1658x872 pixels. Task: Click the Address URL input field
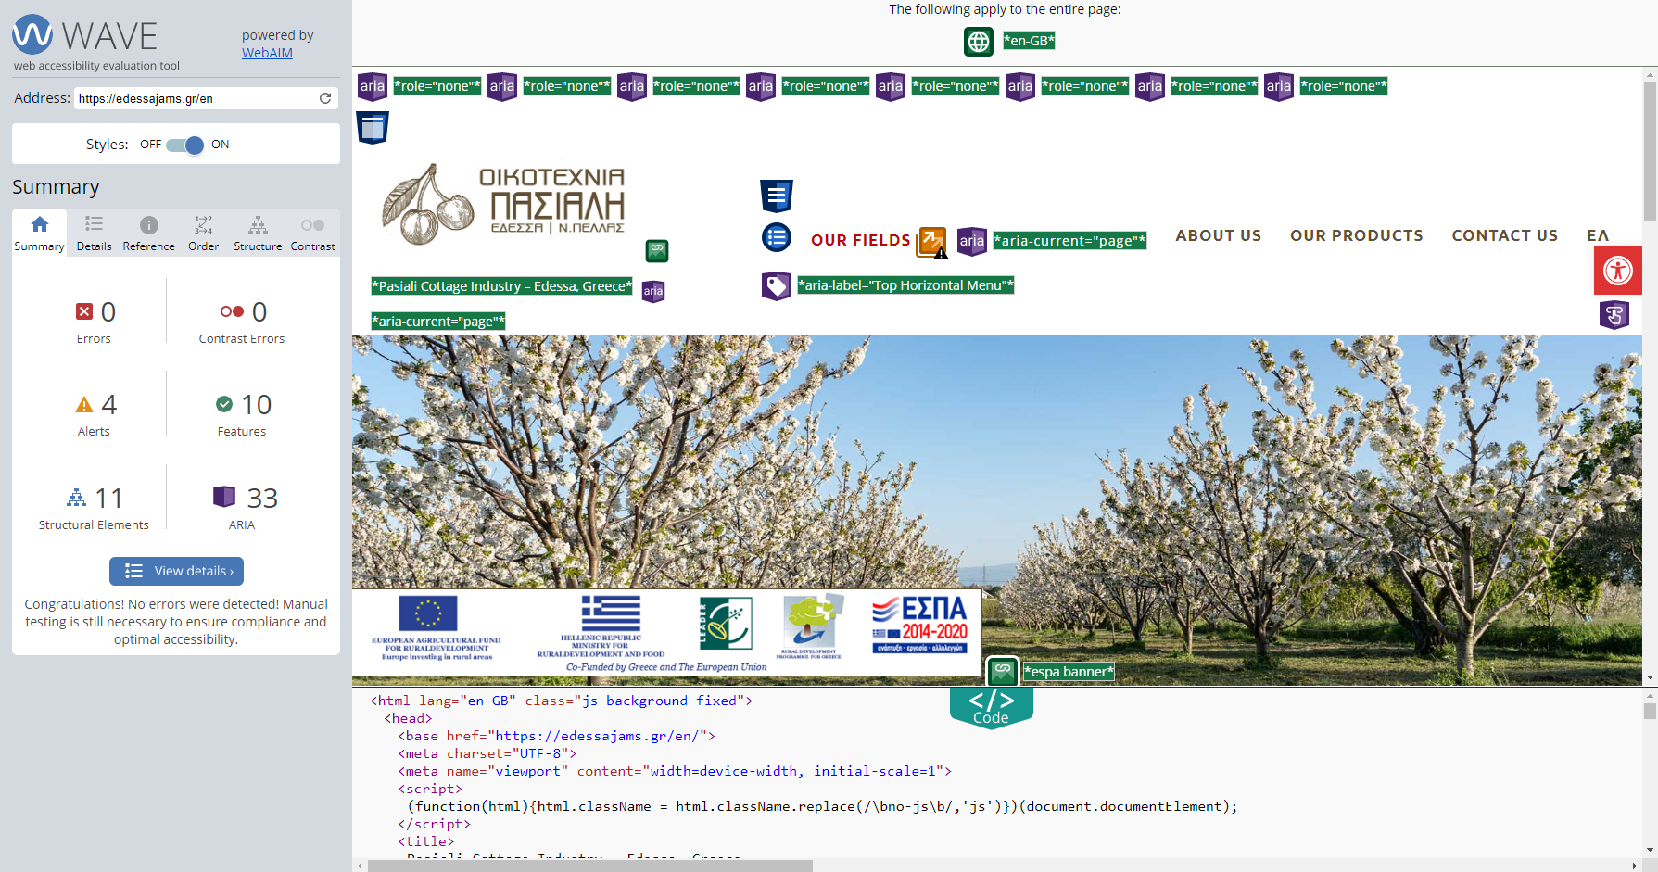coord(195,98)
